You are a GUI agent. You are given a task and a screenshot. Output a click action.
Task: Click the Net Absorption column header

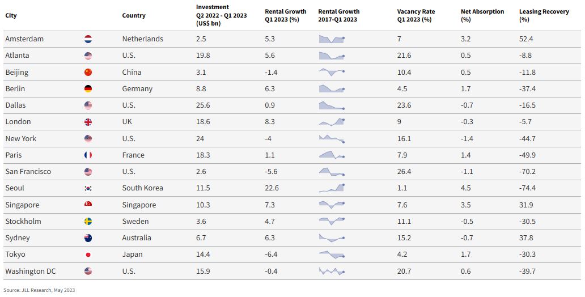481,15
